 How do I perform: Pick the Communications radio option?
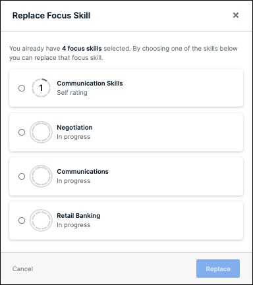22,176
